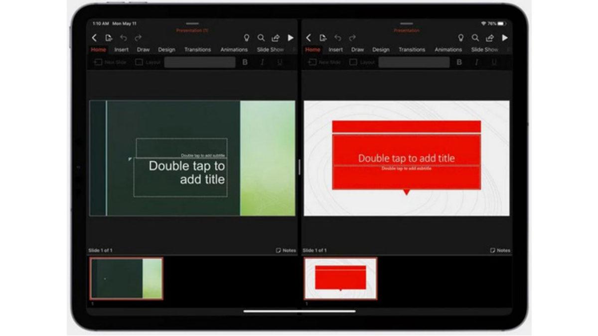Tap the Share icon in the left presentation
598x336 pixels.
pyautogui.click(x=275, y=37)
